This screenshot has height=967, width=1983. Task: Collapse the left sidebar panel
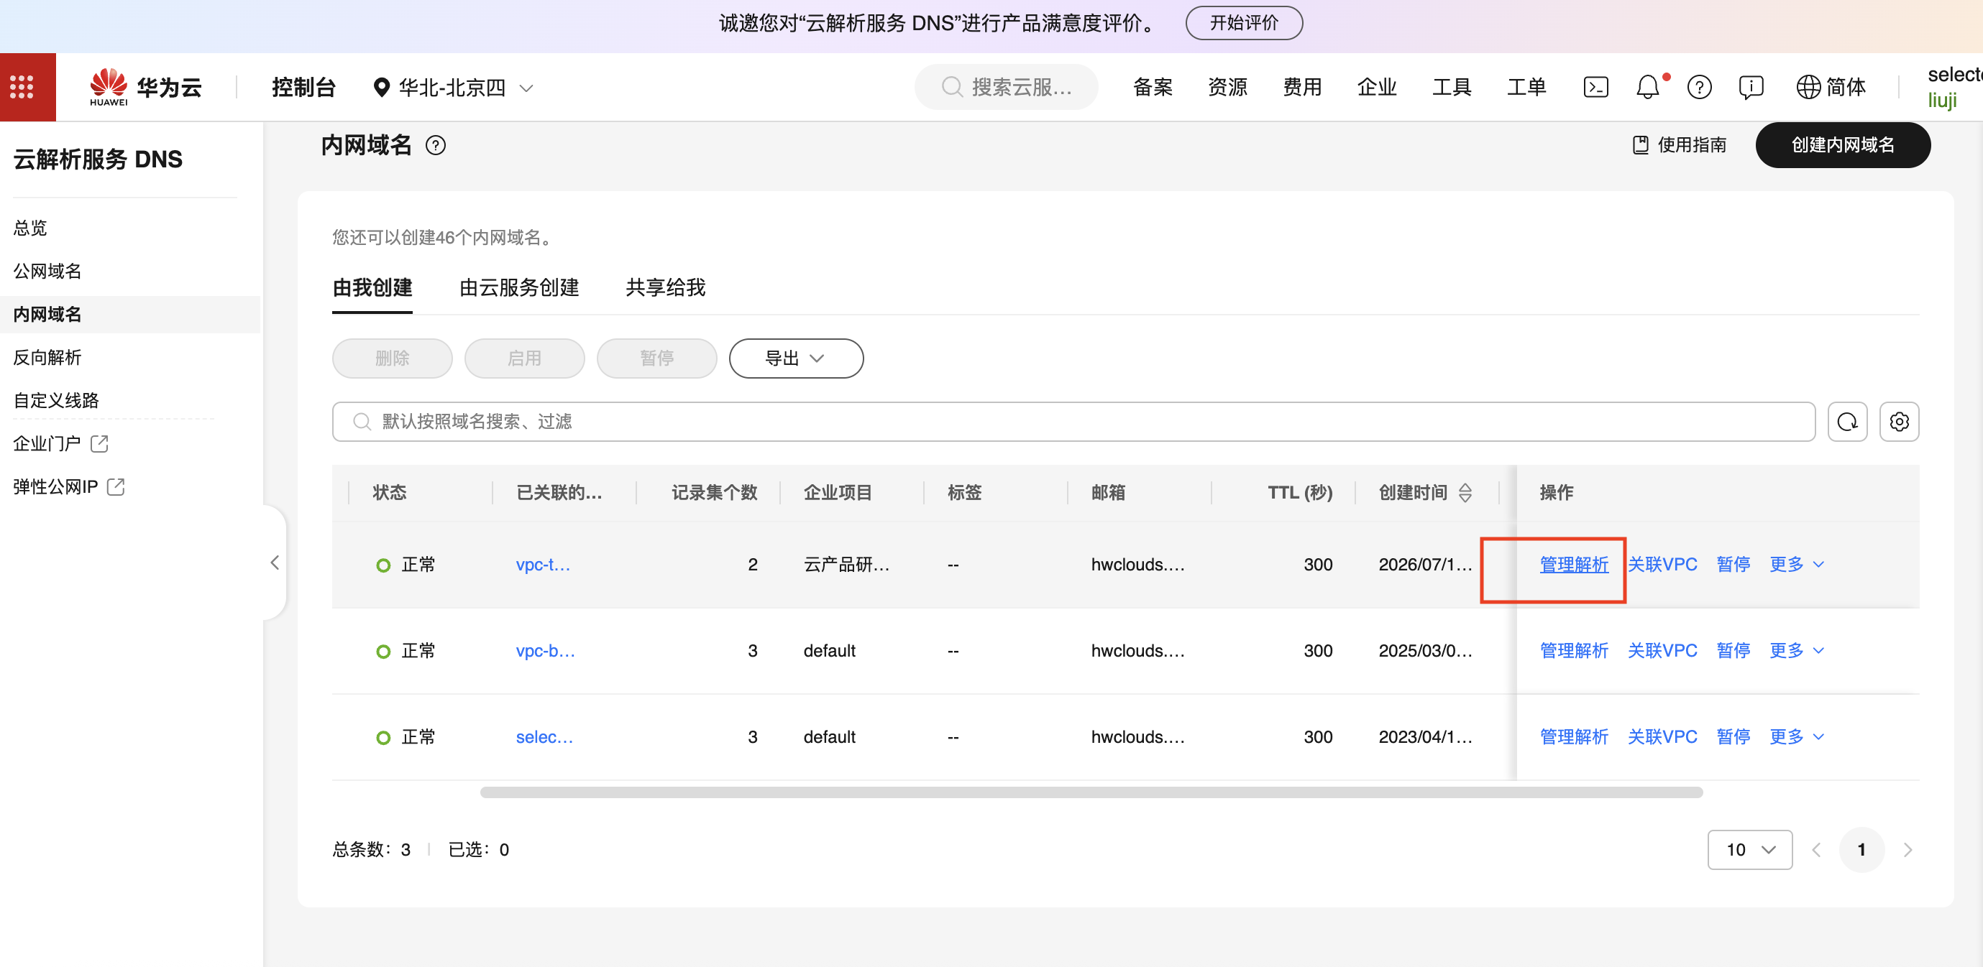point(275,563)
